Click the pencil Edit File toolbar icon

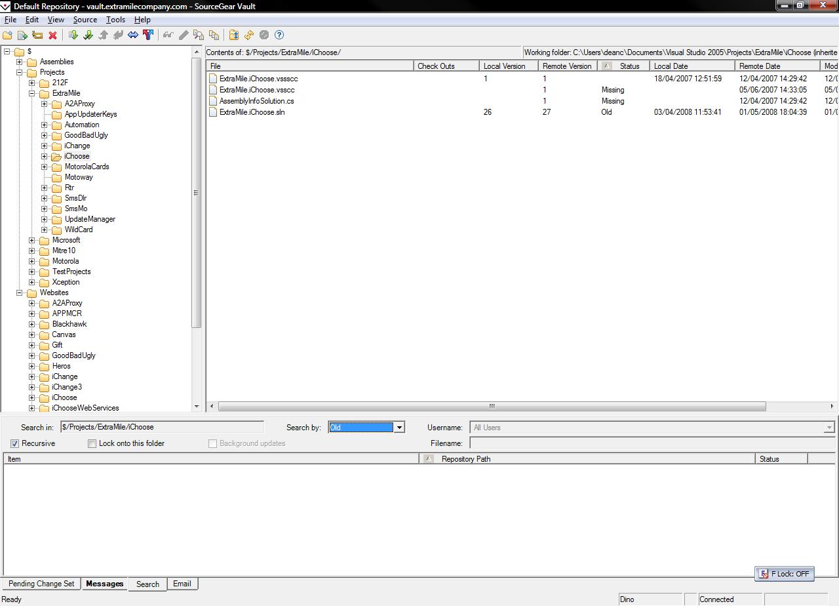click(184, 35)
